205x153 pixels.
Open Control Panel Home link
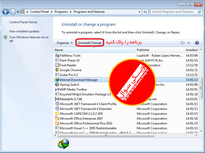click(x=23, y=22)
